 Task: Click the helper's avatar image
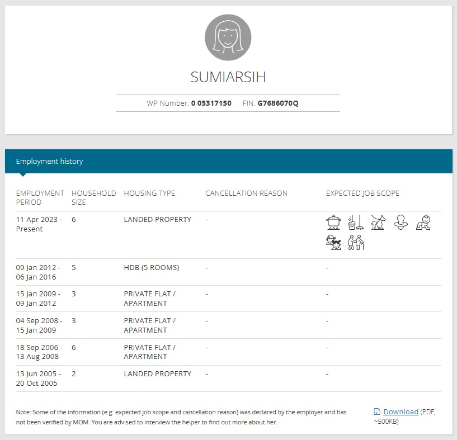click(228, 37)
